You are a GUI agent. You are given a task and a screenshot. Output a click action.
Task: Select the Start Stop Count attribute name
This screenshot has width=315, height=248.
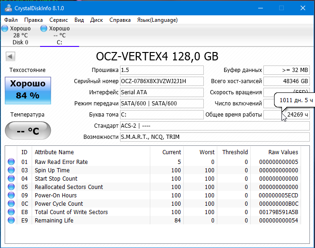click(56, 179)
